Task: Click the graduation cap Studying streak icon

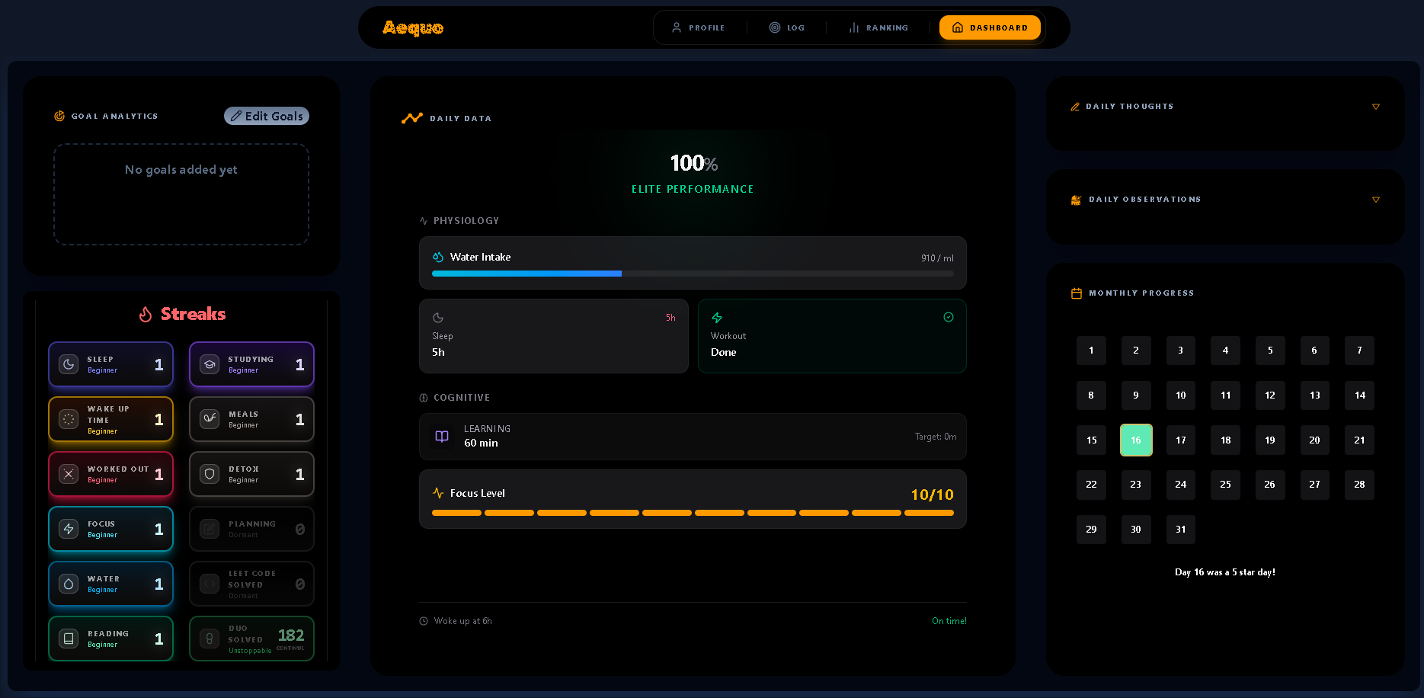Action: [x=210, y=364]
